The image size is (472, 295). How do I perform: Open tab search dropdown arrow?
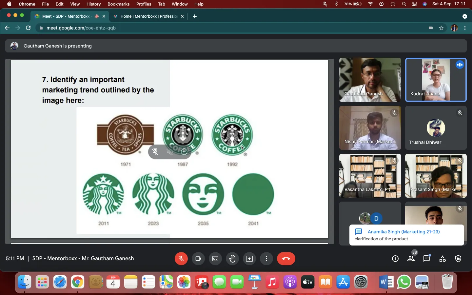[464, 16]
